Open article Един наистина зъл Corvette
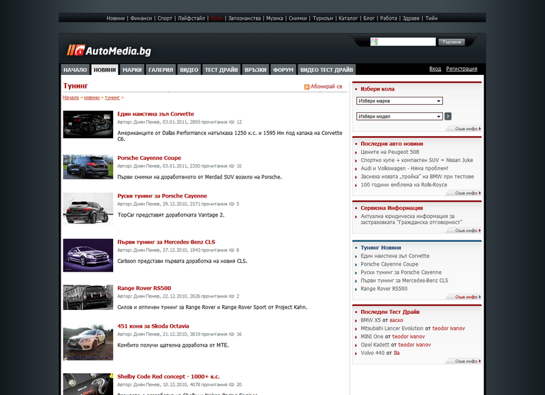The image size is (545, 395). coord(156,114)
